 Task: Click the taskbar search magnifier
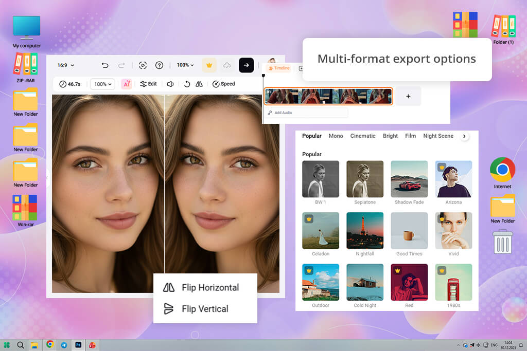pyautogui.click(x=21, y=345)
